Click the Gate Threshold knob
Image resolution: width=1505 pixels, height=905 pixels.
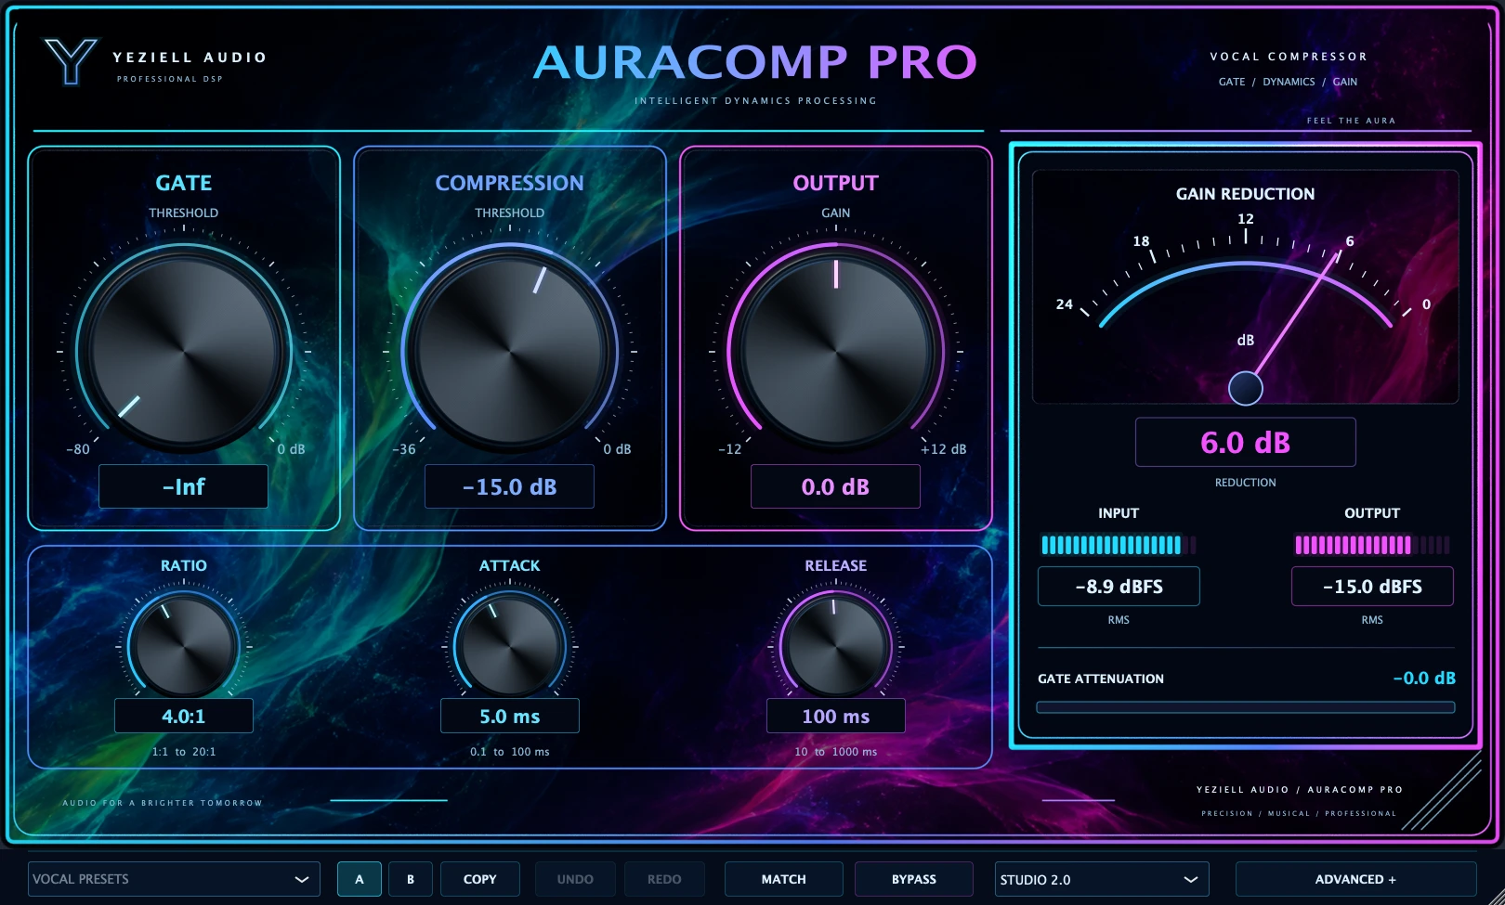click(x=184, y=352)
